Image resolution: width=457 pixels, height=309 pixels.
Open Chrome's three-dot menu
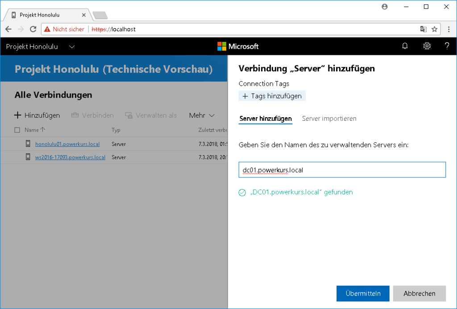pos(449,29)
